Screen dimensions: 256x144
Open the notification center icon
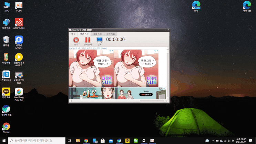250,141
